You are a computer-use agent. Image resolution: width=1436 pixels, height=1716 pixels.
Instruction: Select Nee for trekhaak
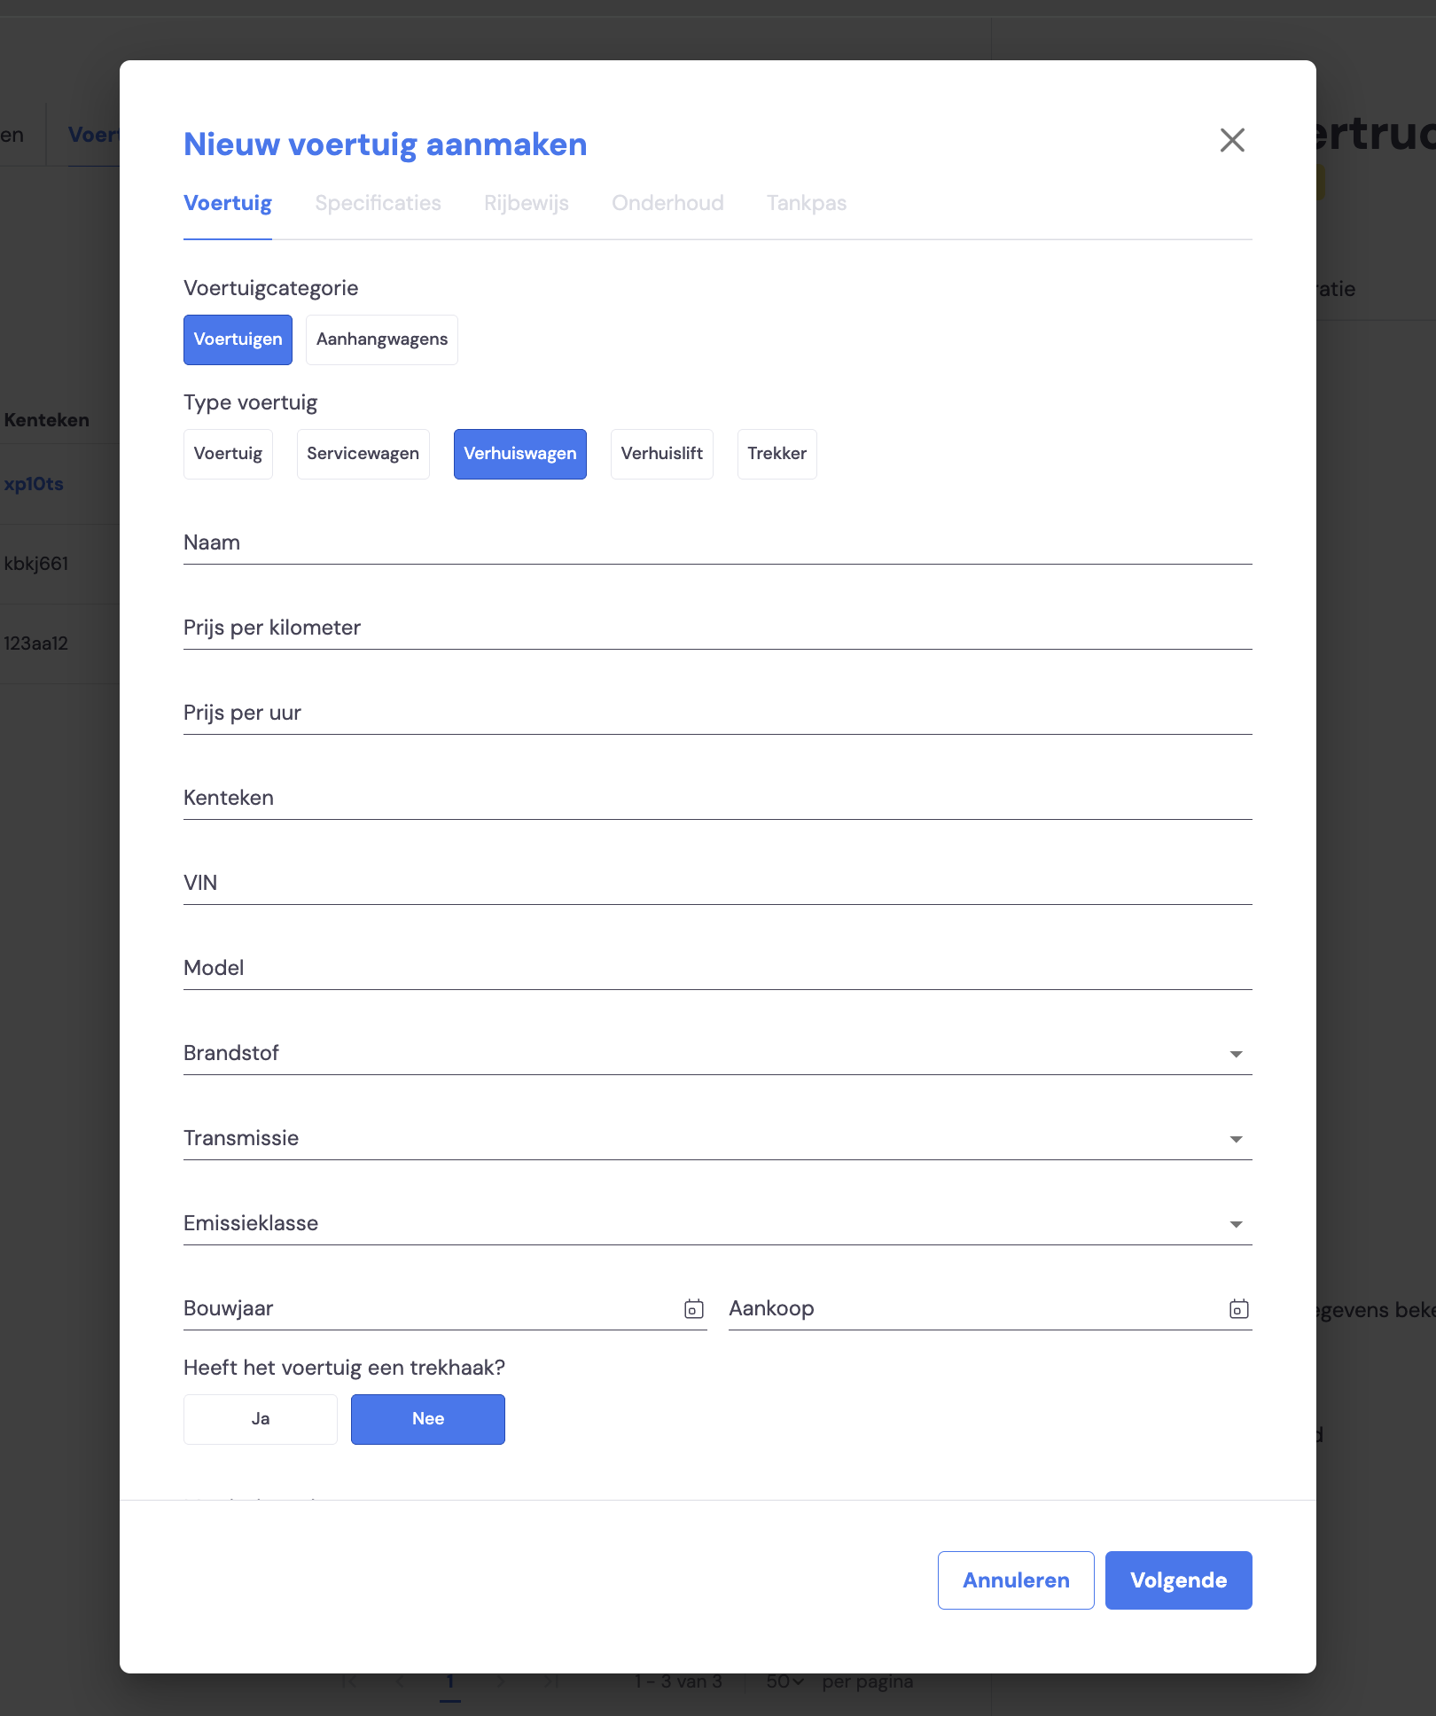pyautogui.click(x=428, y=1419)
